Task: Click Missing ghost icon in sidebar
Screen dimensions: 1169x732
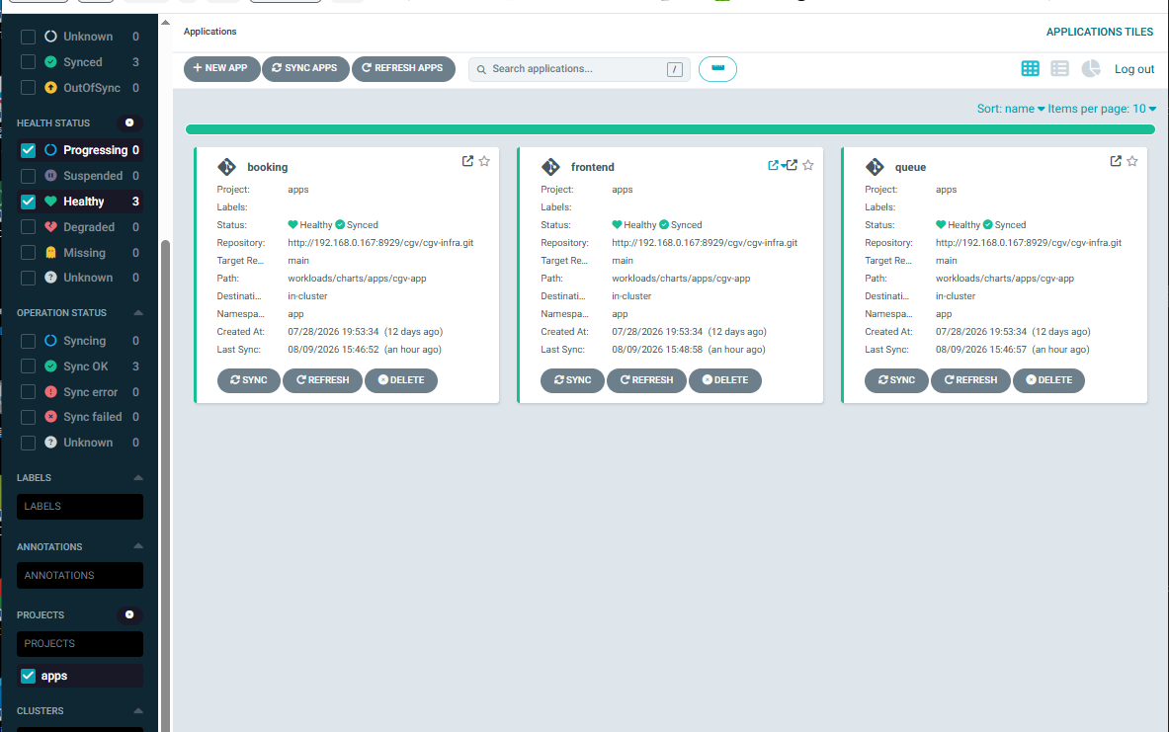Action: pos(50,253)
